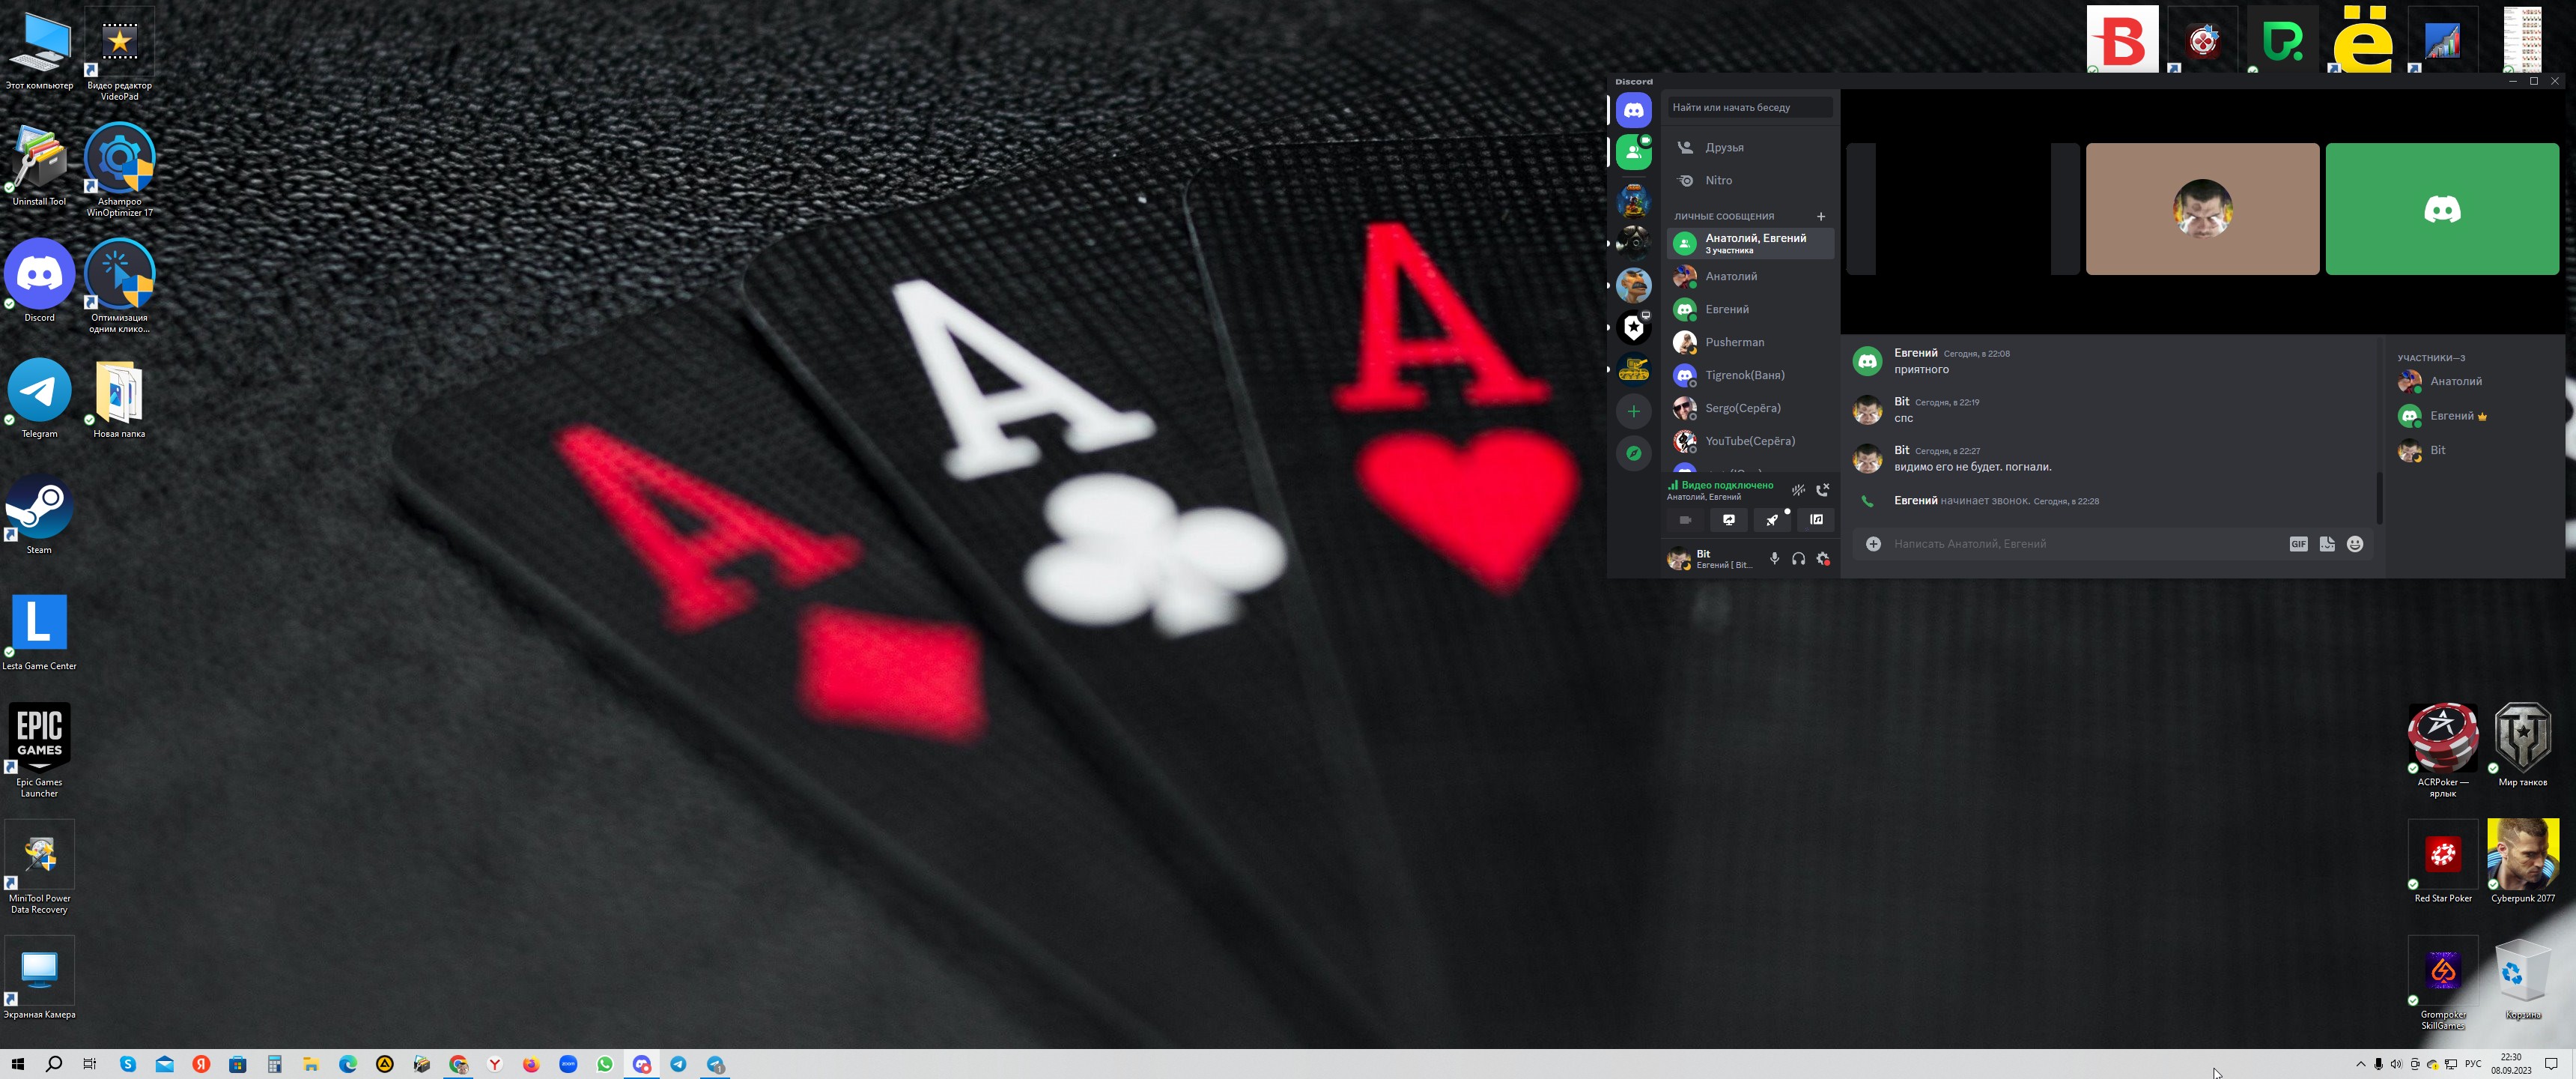This screenshot has width=2576, height=1079.
Task: Open Nitro page
Action: pos(1750,180)
